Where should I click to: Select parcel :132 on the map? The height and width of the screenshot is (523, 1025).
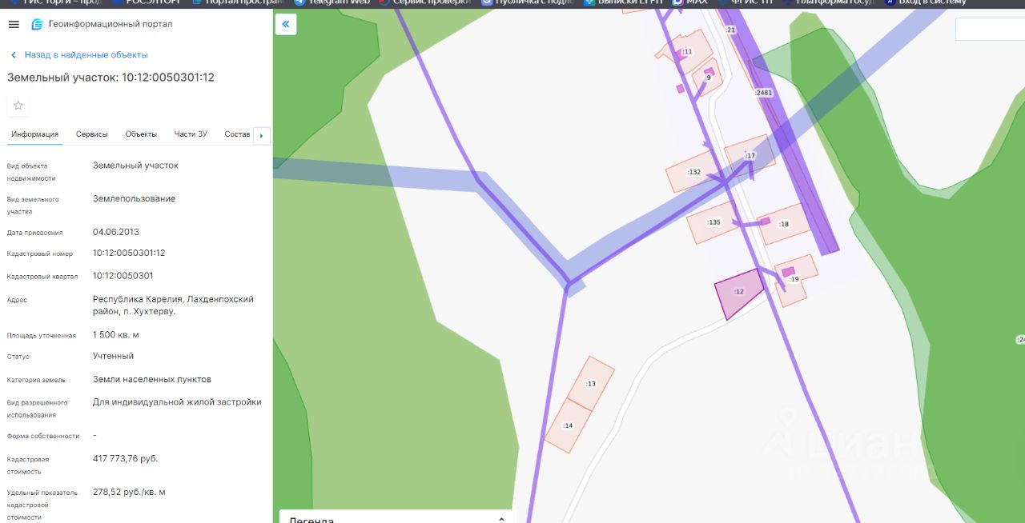point(693,172)
